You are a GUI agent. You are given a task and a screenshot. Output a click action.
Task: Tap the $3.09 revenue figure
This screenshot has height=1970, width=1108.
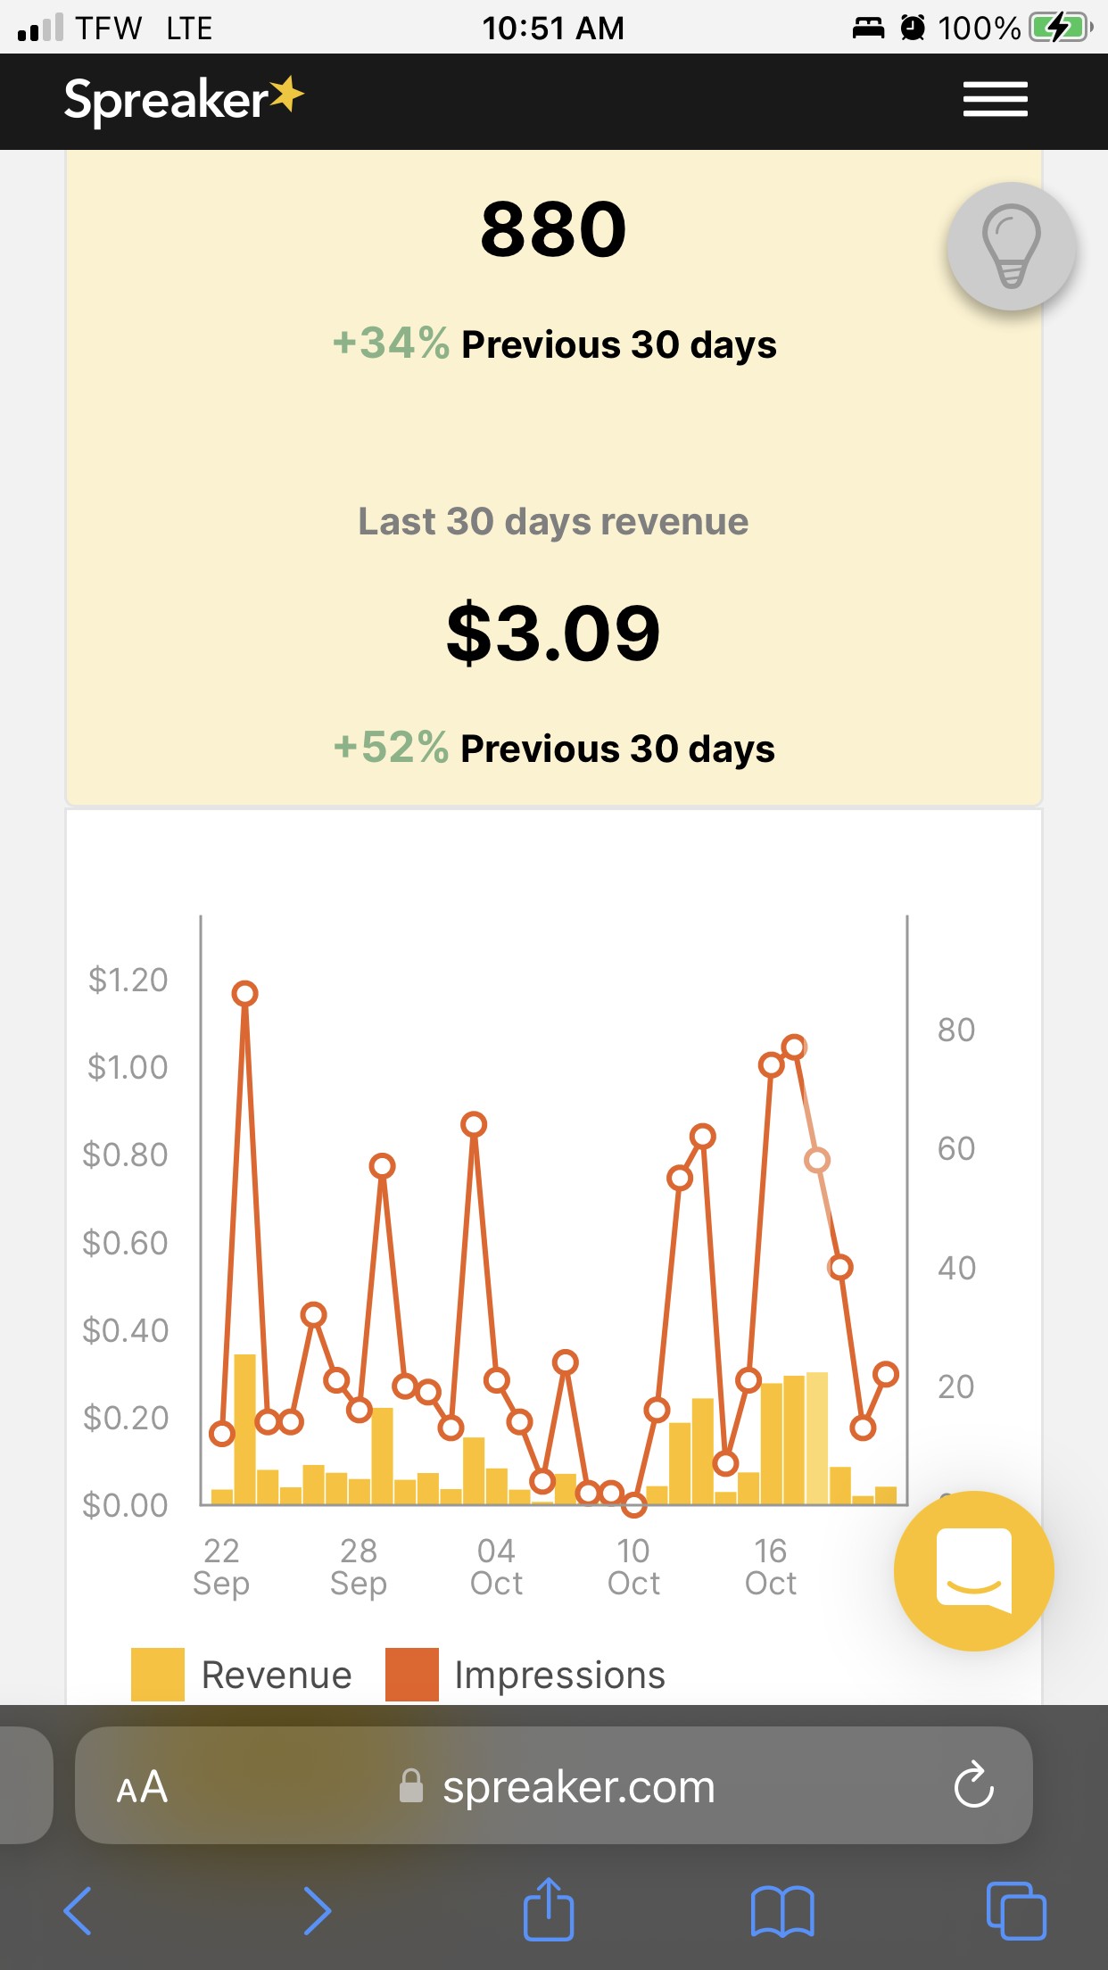tap(553, 633)
